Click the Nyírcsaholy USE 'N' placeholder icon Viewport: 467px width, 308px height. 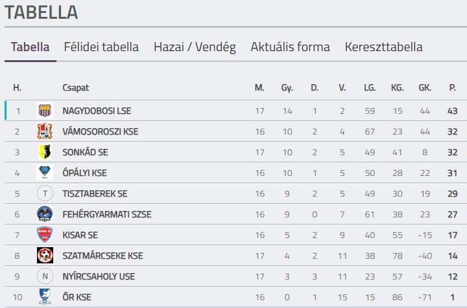click(x=45, y=276)
